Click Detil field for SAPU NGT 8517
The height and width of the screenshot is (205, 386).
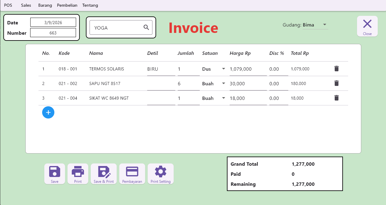coord(161,84)
